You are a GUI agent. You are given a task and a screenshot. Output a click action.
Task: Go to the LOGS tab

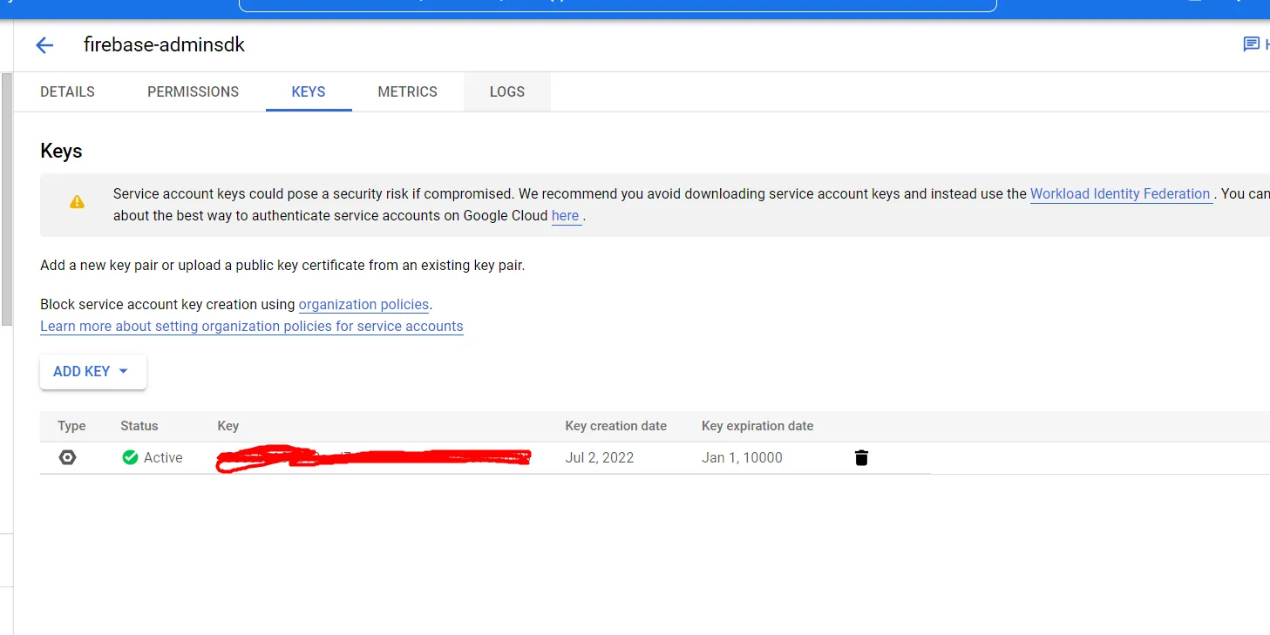pos(507,91)
